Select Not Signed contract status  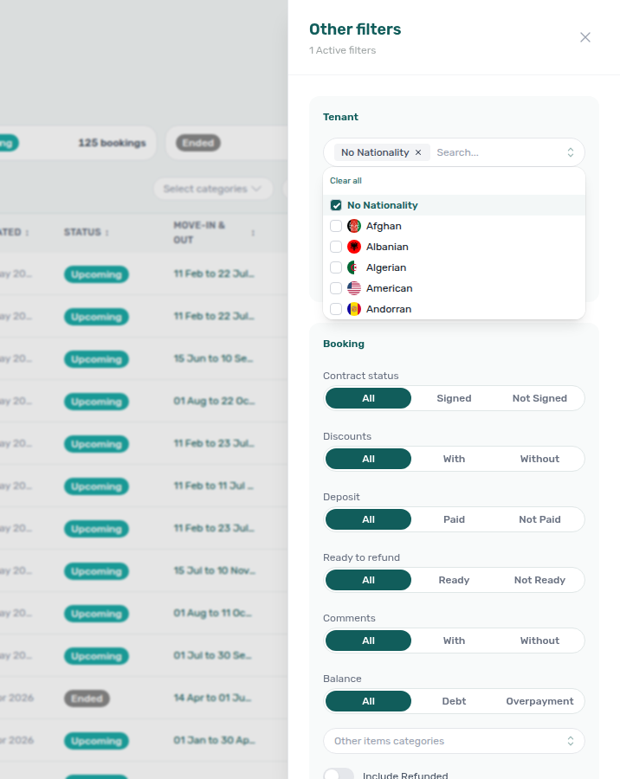pyautogui.click(x=539, y=398)
